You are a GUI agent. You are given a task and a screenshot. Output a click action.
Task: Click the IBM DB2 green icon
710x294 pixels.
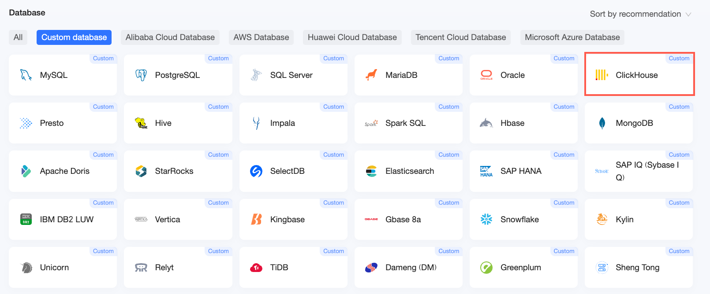26,219
